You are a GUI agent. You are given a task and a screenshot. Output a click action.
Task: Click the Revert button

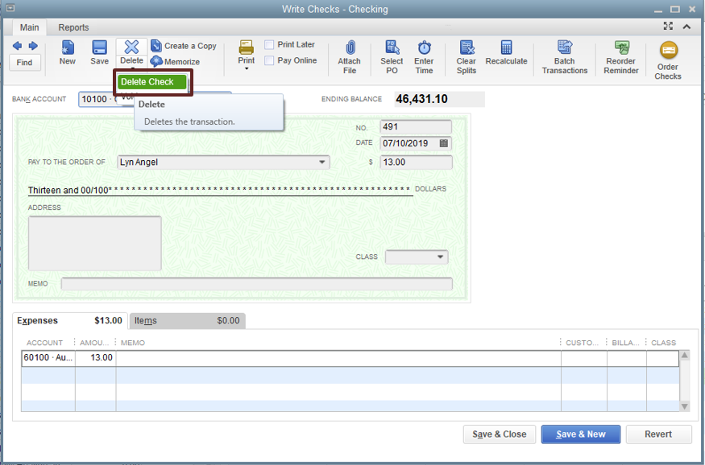click(x=658, y=434)
